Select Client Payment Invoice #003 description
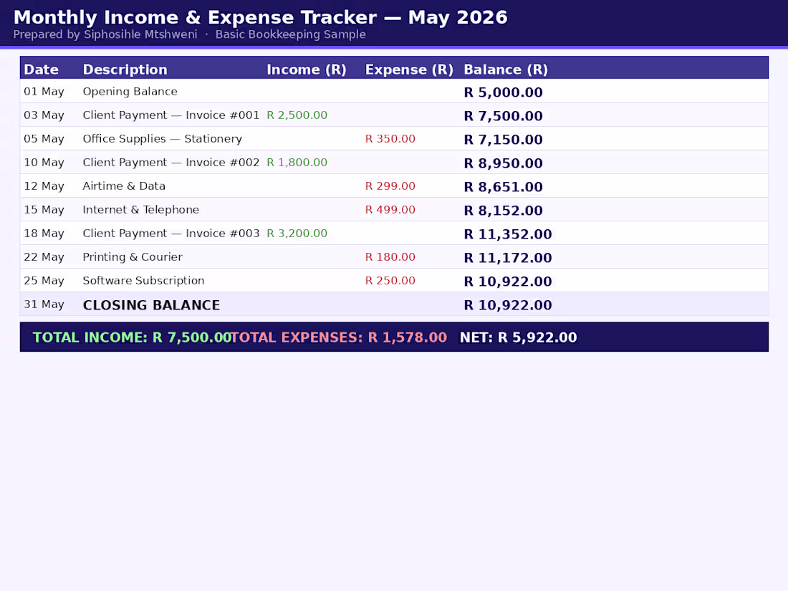The image size is (788, 591). (x=171, y=234)
